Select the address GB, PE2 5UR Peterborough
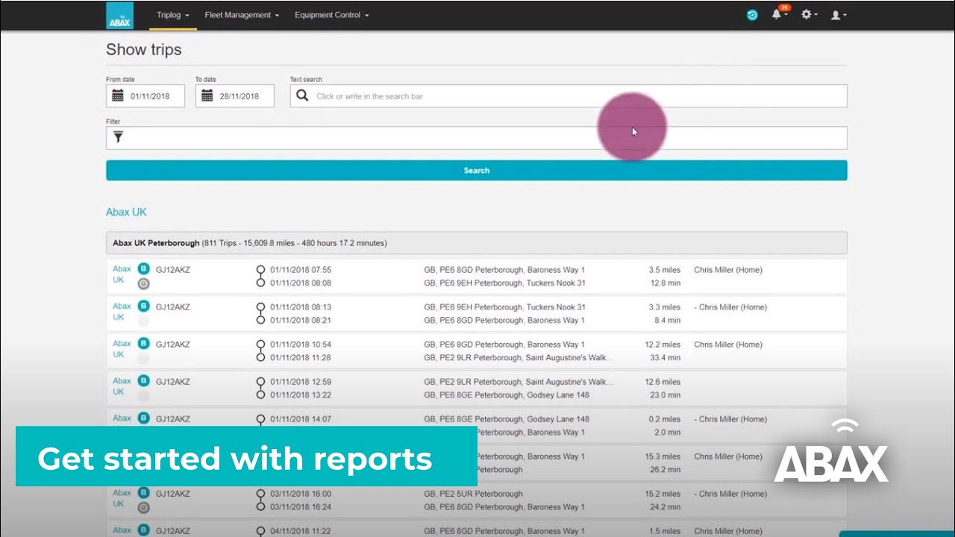The image size is (955, 537). tap(473, 494)
